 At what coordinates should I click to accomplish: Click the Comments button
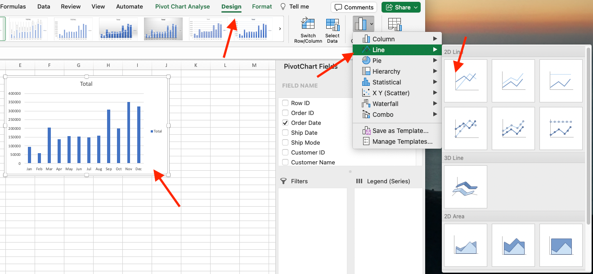tap(354, 7)
